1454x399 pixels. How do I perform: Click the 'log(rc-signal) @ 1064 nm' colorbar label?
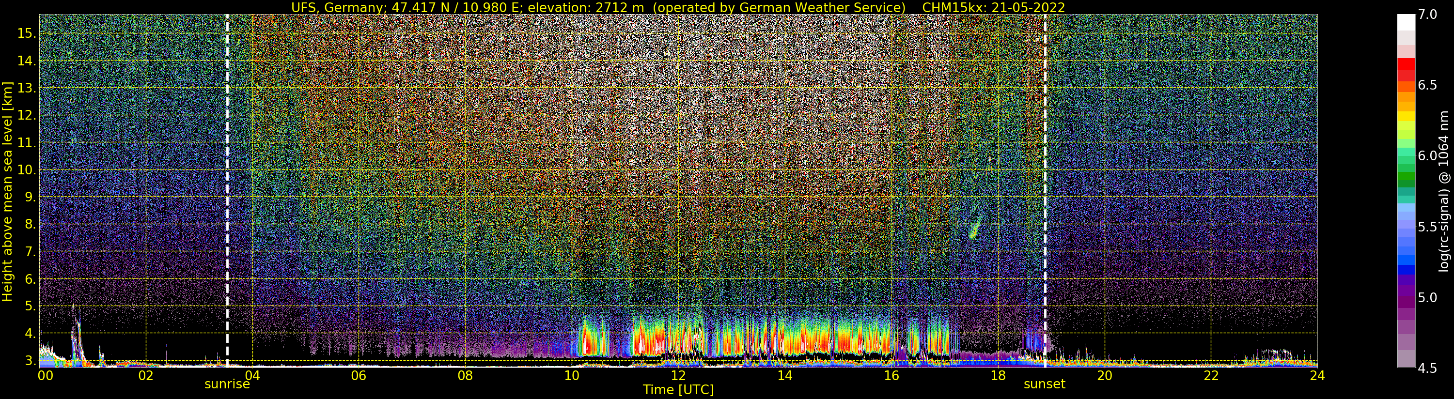point(1445,191)
